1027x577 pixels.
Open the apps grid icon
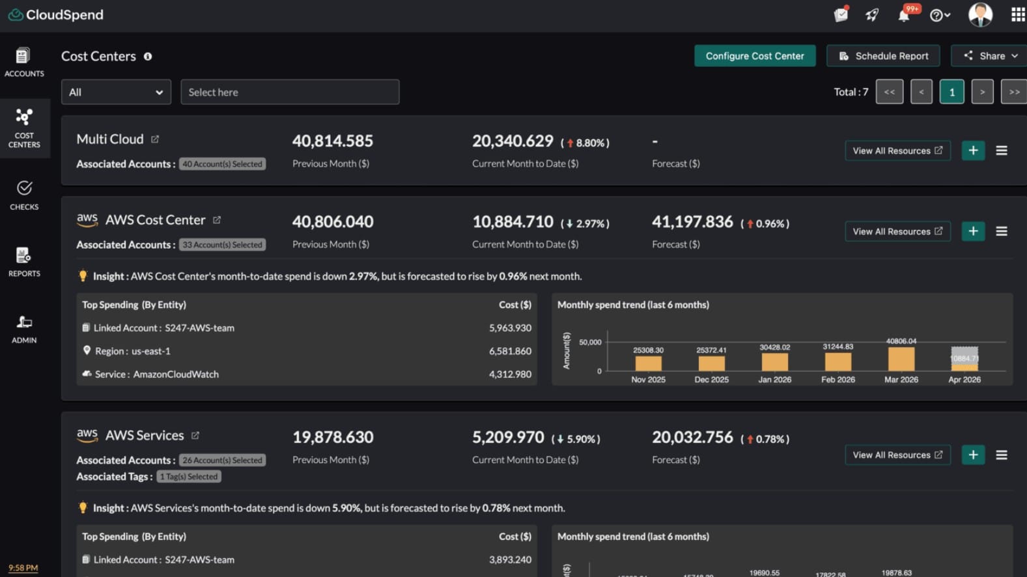pyautogui.click(x=1018, y=14)
